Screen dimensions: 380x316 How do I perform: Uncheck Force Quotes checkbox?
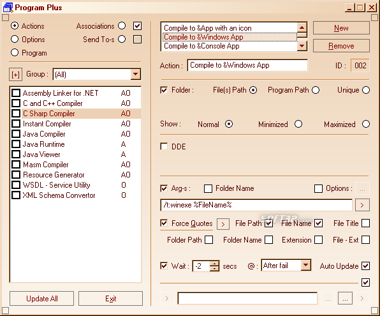point(164,223)
